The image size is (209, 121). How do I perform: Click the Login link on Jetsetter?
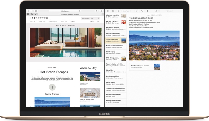[x=98, y=21]
